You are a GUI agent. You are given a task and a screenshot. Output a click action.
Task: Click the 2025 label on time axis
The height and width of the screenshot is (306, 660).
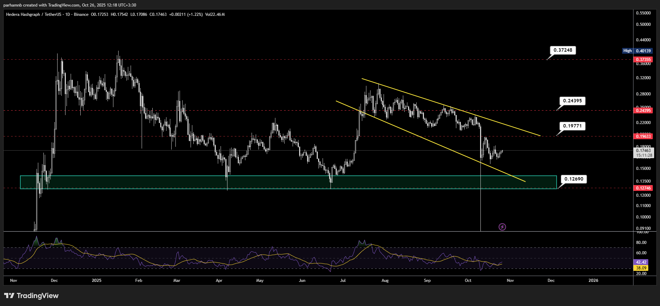click(x=97, y=280)
